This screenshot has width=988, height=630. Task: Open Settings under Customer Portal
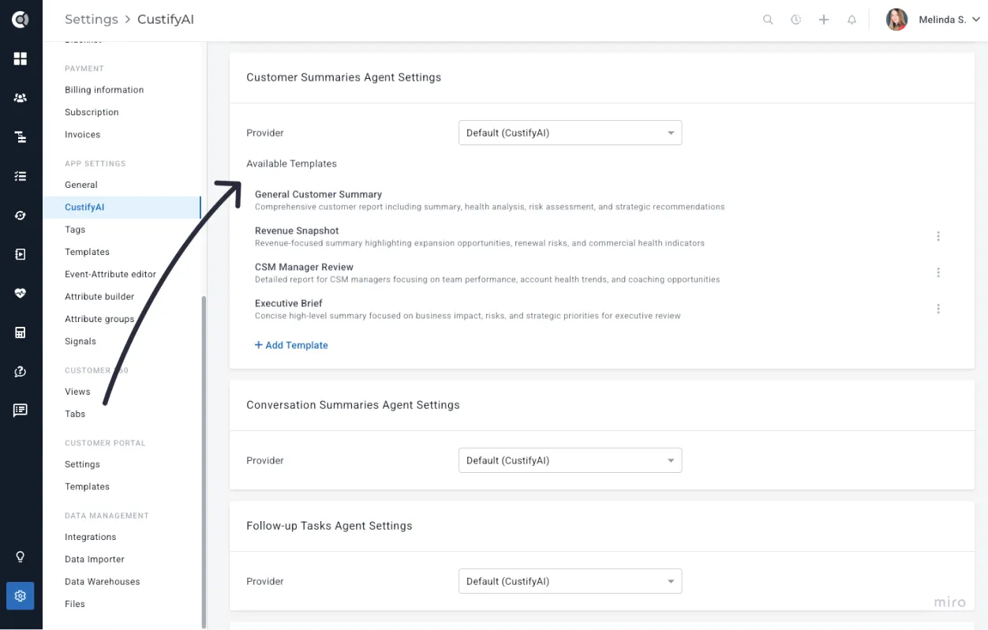82,464
